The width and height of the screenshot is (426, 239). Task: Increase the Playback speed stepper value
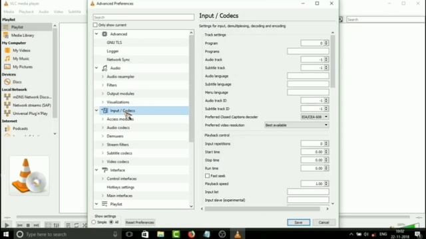coord(326,183)
